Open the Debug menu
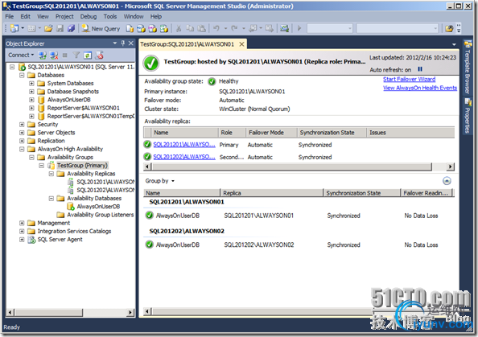478x337 pixels. point(89,16)
